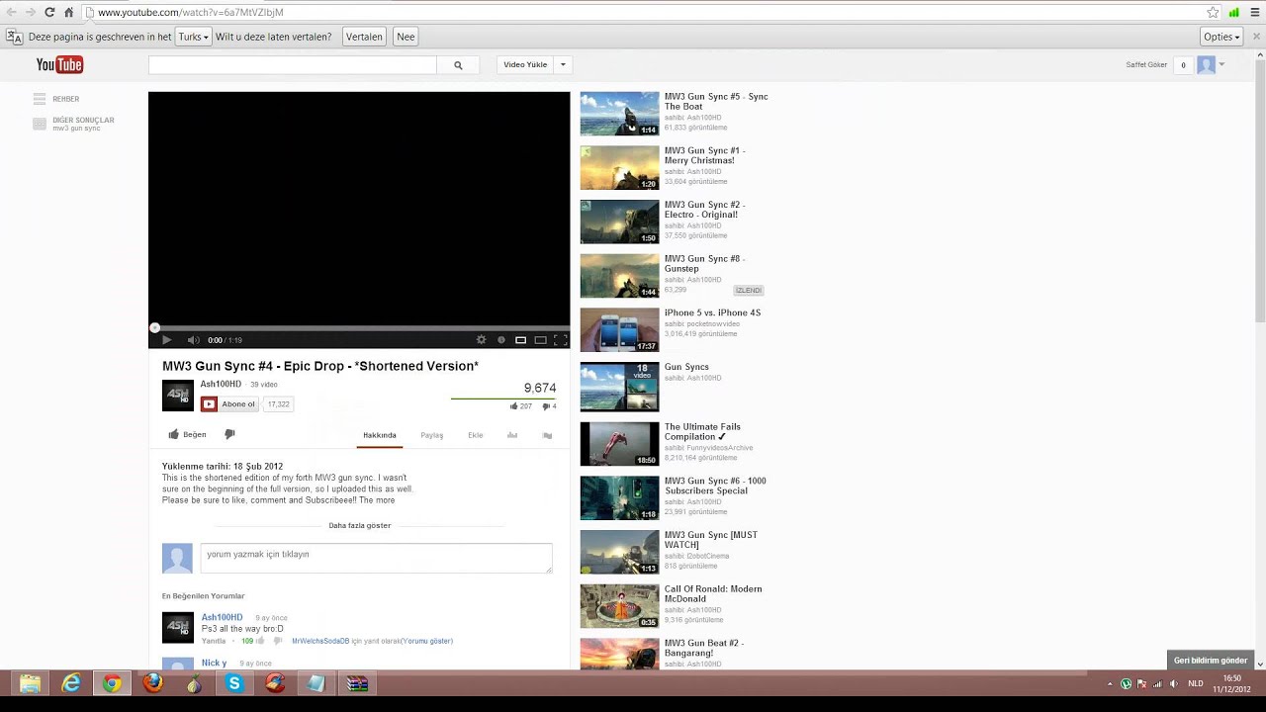Launch Internet Explorer from taskbar

point(71,683)
